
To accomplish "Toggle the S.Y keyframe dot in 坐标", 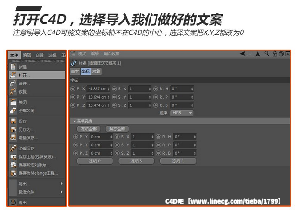I will tap(114, 97).
